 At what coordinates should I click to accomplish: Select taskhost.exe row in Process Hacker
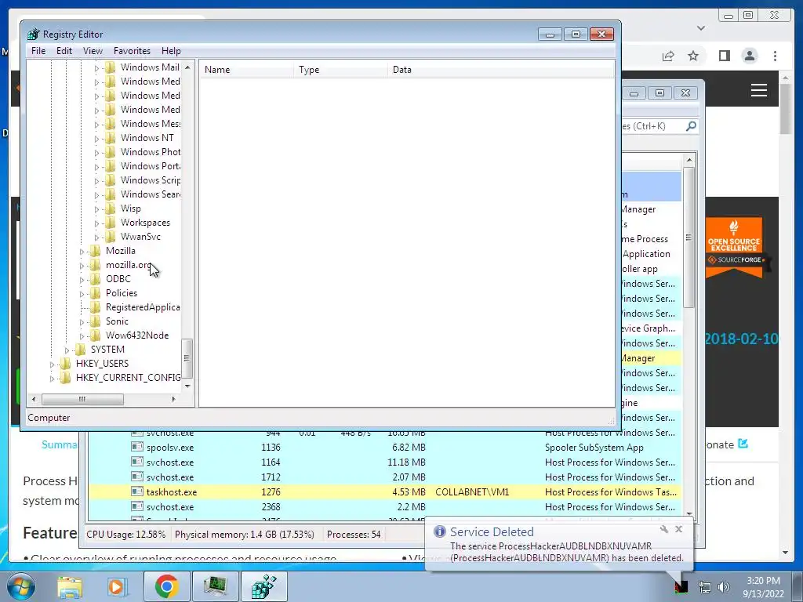point(384,492)
